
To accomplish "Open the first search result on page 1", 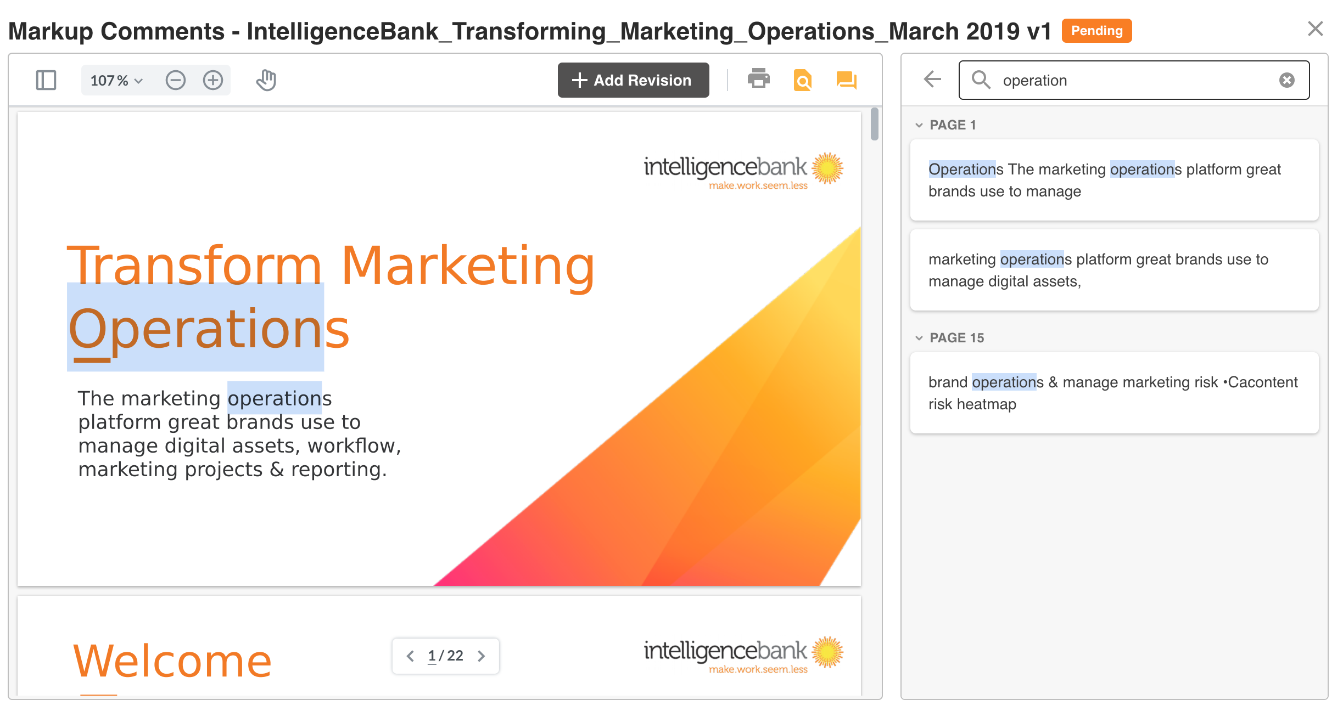I will click(x=1114, y=180).
